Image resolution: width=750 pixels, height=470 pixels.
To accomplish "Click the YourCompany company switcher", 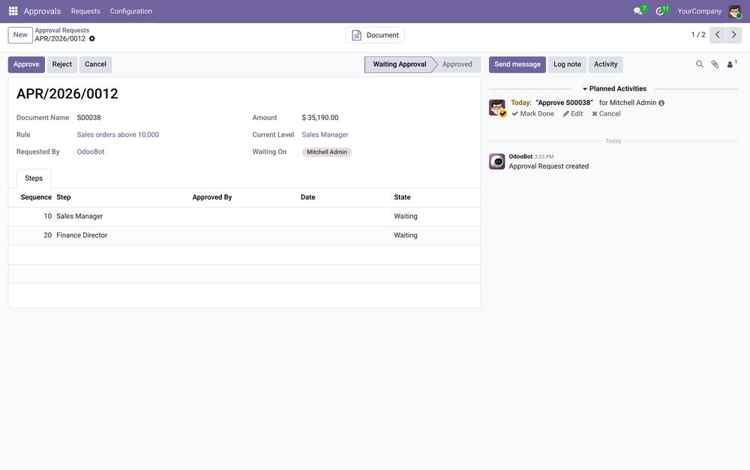I will tap(699, 11).
